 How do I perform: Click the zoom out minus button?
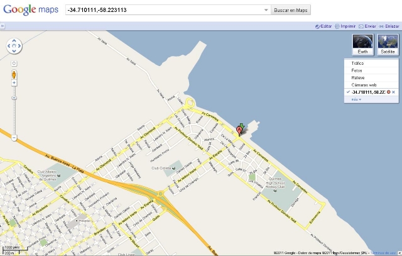(x=14, y=138)
